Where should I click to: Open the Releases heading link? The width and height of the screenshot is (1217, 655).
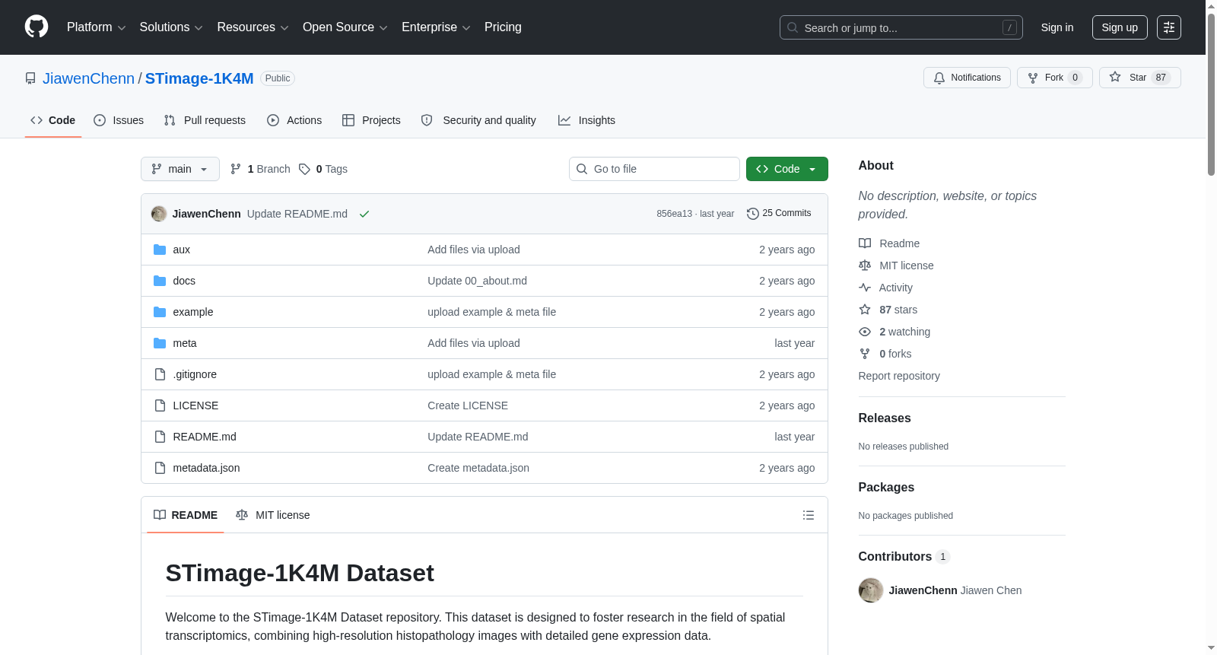[x=885, y=418]
